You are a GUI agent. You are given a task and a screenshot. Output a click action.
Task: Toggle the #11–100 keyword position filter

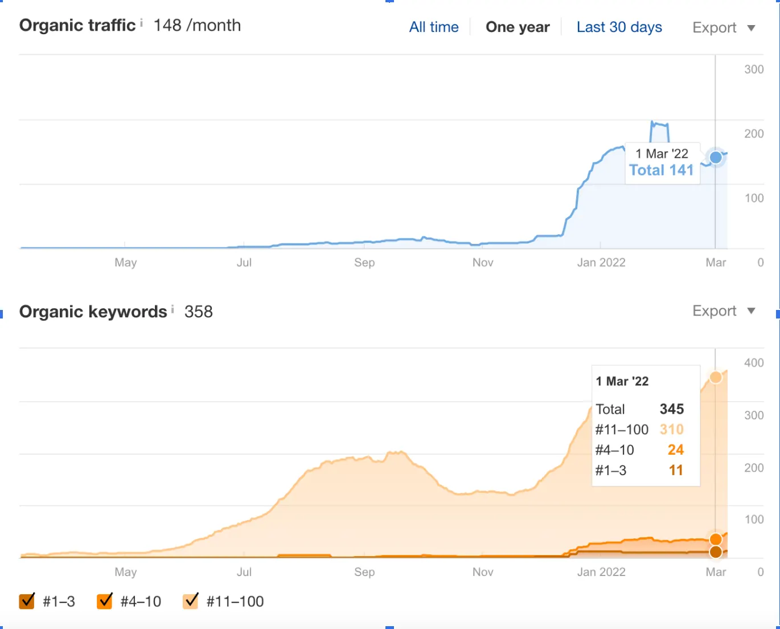coord(191,601)
